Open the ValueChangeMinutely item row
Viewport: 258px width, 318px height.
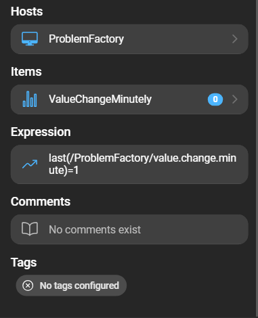[x=129, y=99]
